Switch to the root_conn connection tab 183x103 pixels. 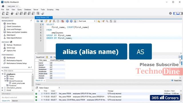coord(11,6)
